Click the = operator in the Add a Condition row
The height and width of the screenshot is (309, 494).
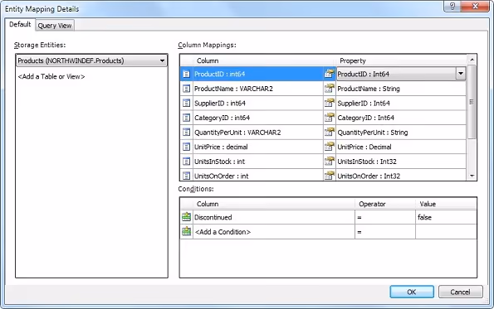coord(385,232)
